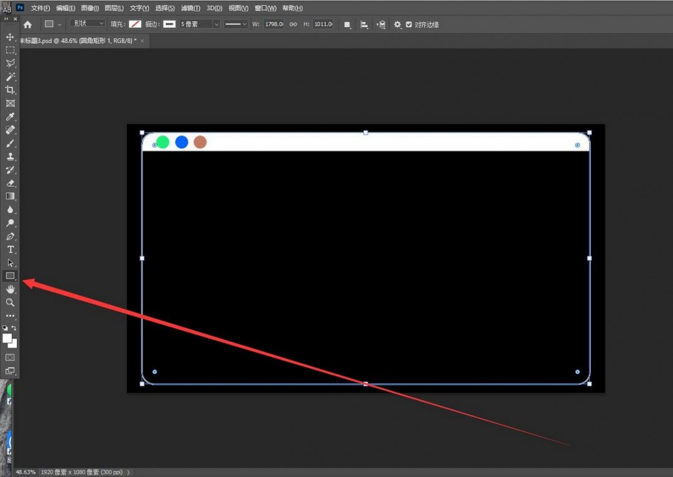The height and width of the screenshot is (477, 673).
Task: Toggle Quick Mask mode
Action: 10,357
